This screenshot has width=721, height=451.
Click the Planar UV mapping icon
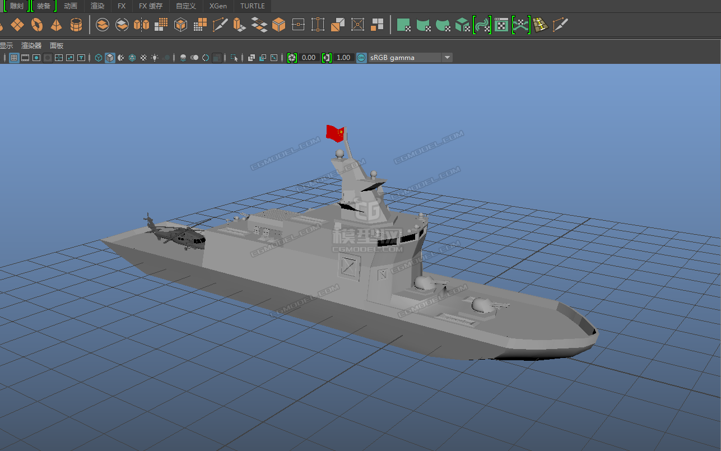[x=404, y=25]
